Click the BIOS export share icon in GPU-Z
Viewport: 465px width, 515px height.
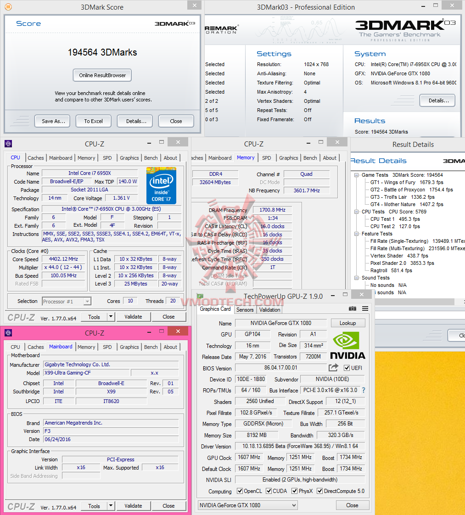pyautogui.click(x=333, y=368)
